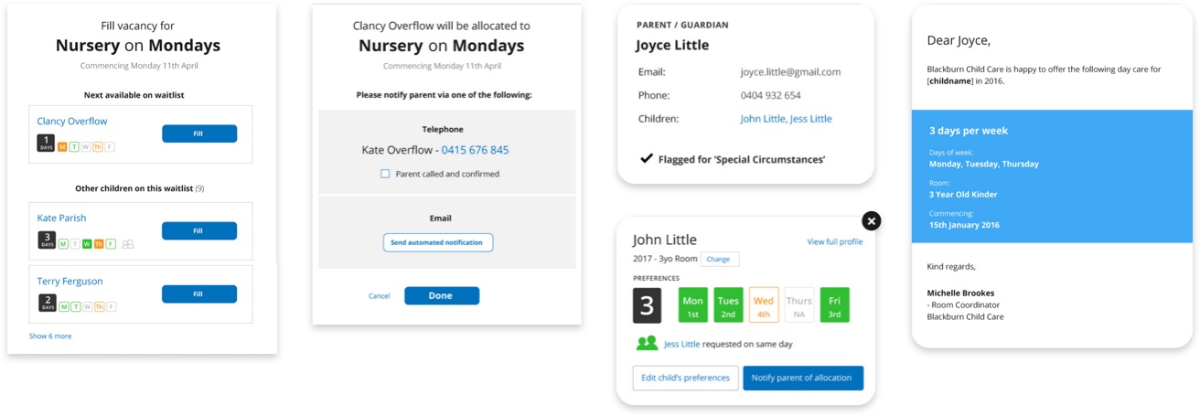Send automated notification email
The image size is (1200, 416).
[438, 242]
